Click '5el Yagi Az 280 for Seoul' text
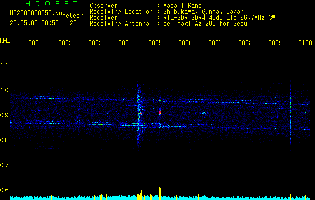The height and width of the screenshot is (200, 315). [207, 24]
